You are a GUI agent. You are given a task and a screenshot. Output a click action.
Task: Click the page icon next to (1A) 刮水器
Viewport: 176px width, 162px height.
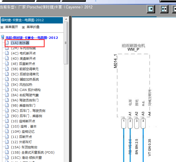click(7, 43)
